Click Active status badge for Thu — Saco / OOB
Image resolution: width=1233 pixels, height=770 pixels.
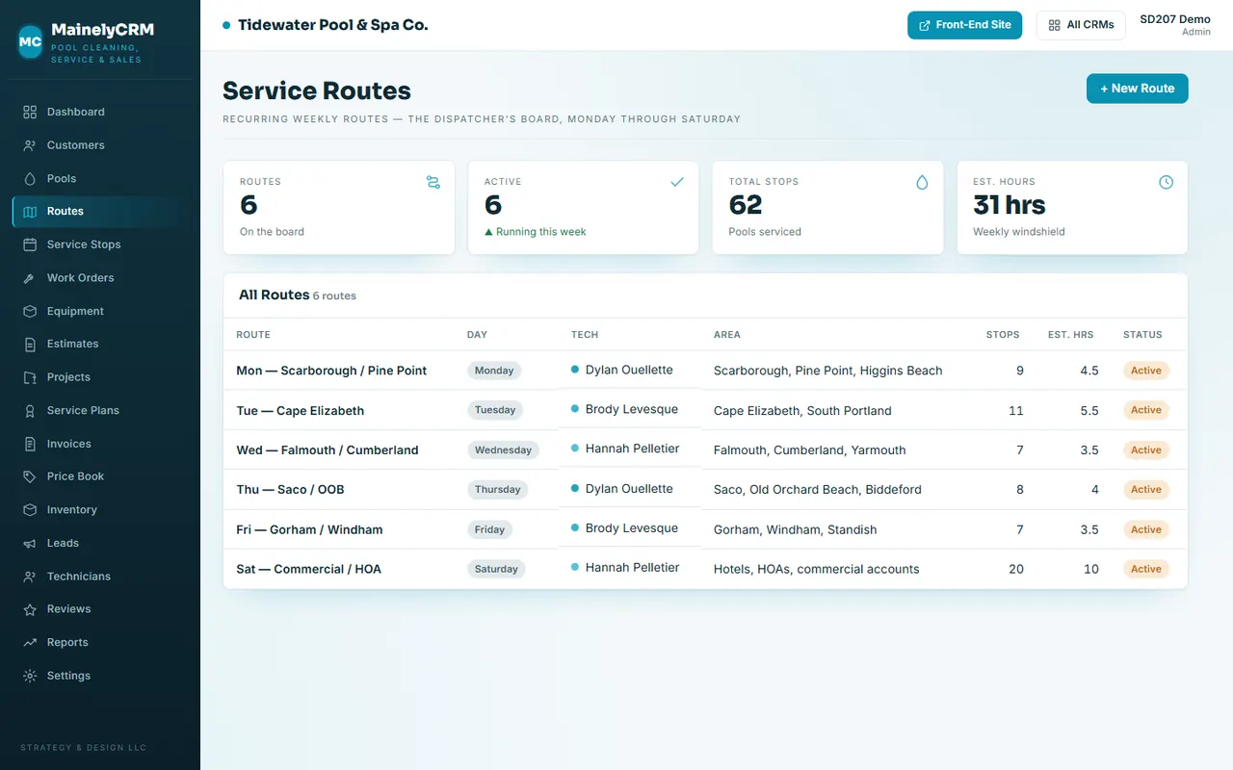coord(1145,490)
